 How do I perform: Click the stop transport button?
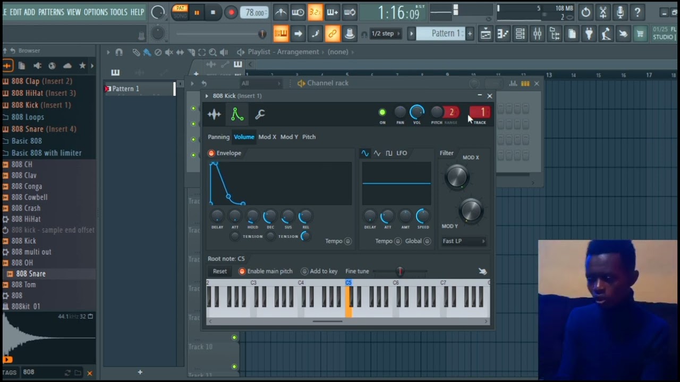coord(213,12)
